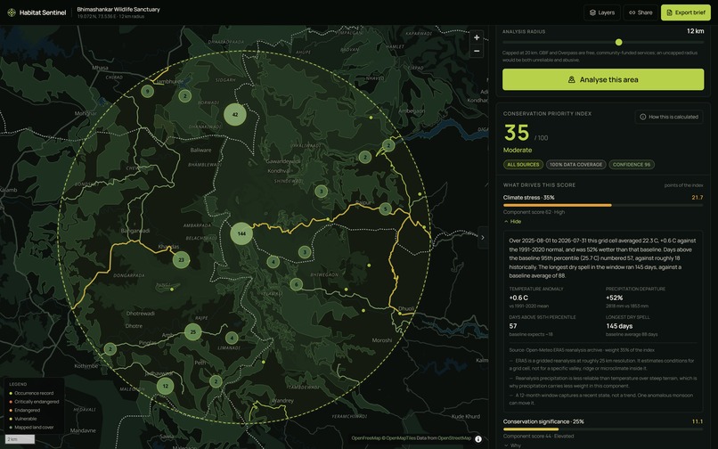Select the cluster marker labeled 5
Image resolution: width=718 pixels, height=449 pixels.
pyautogui.click(x=386, y=209)
